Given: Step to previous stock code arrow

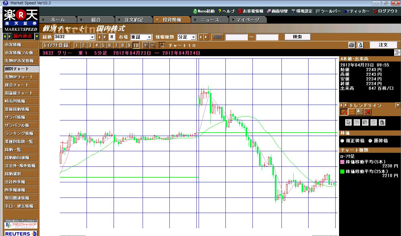Looking at the screenshot, I should point(99,37).
